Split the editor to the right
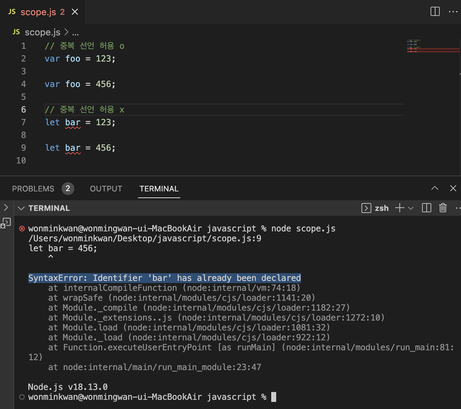 [435, 12]
